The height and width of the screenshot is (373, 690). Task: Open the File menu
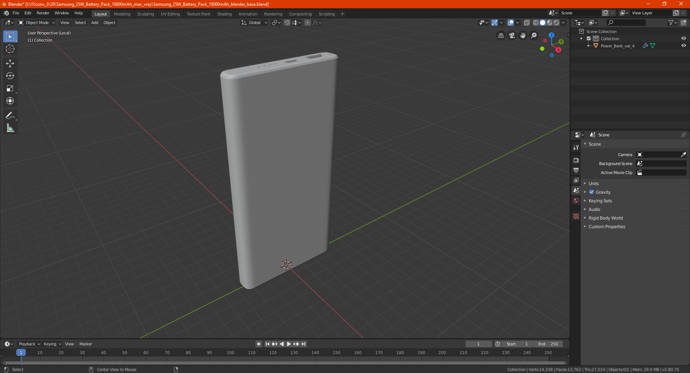tap(16, 13)
